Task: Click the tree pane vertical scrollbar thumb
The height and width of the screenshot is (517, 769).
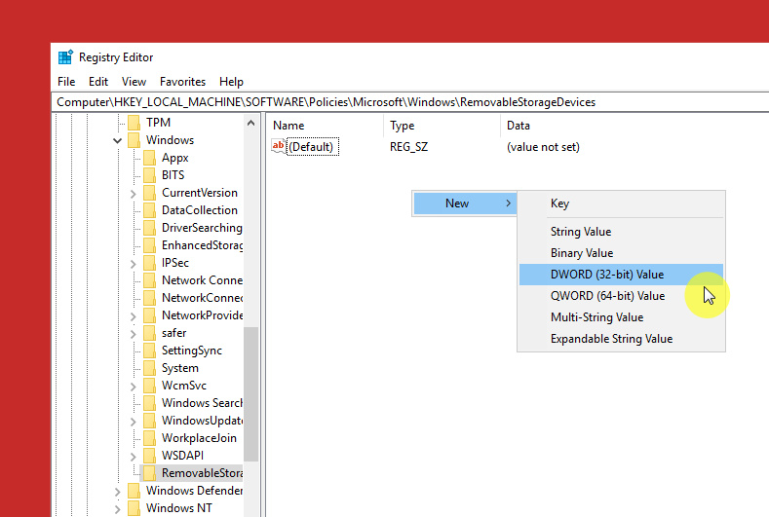Action: 250,394
